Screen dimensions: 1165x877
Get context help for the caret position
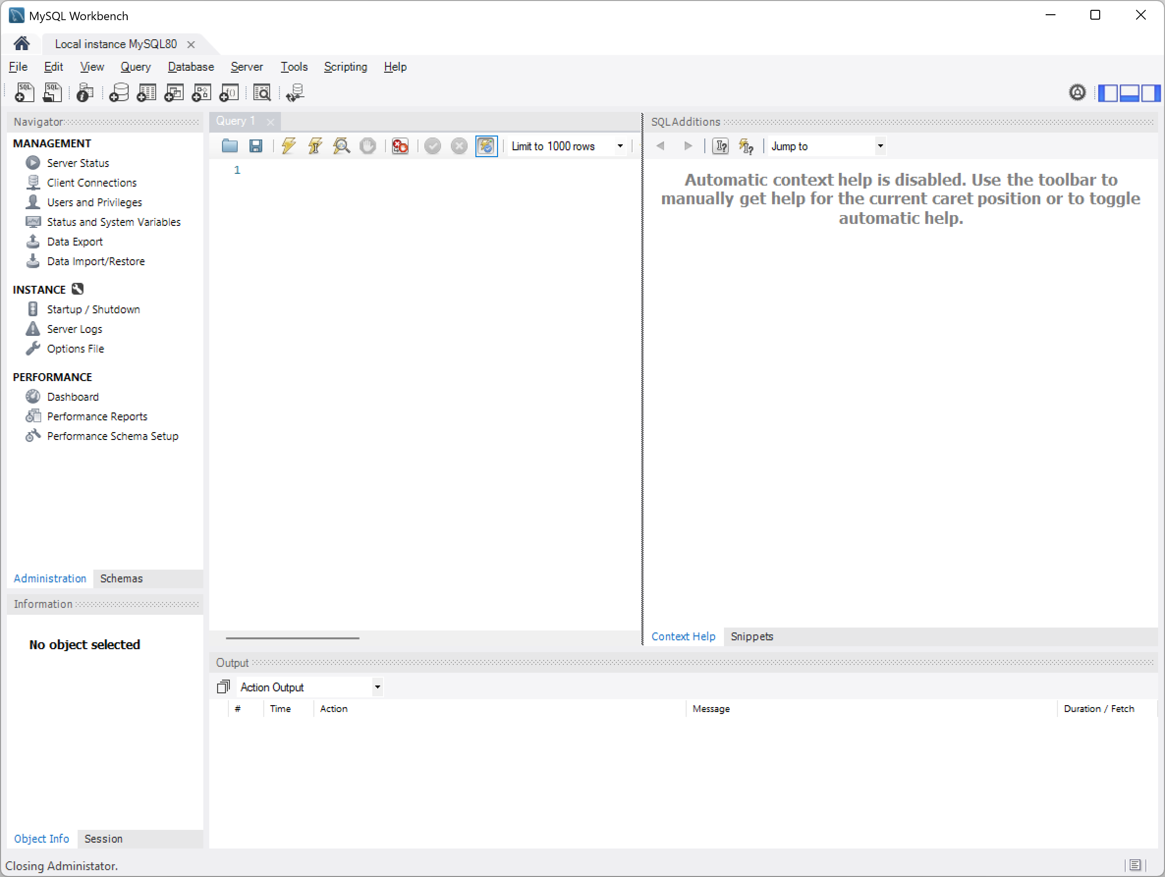pos(720,146)
